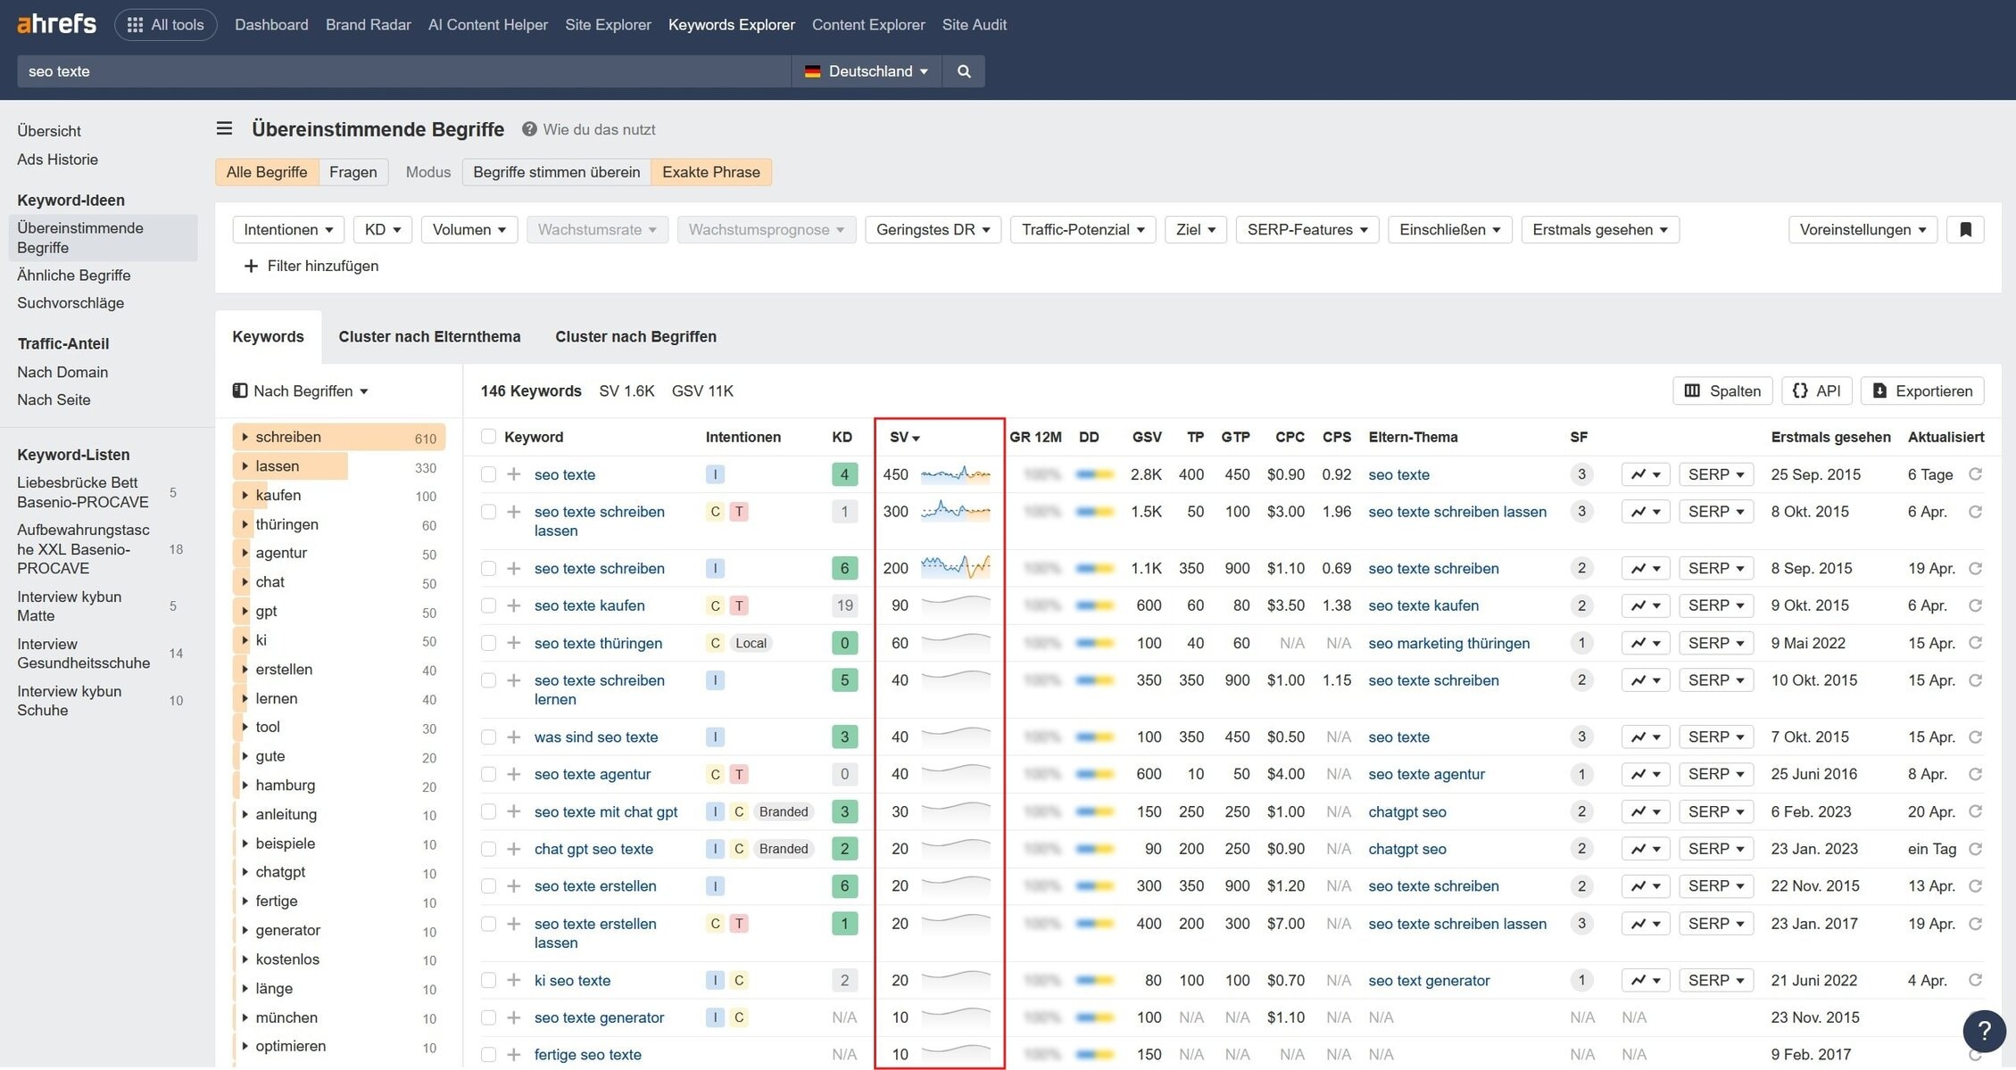Switch to Cluster nach Elternthema tab

pos(429,336)
